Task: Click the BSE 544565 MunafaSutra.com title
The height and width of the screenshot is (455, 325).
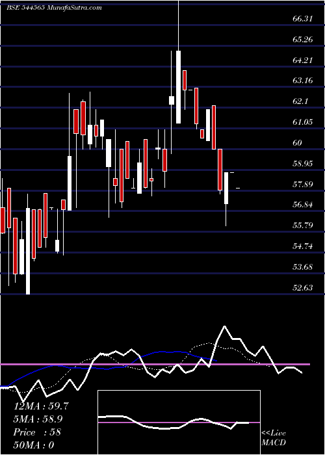Action: (54, 8)
